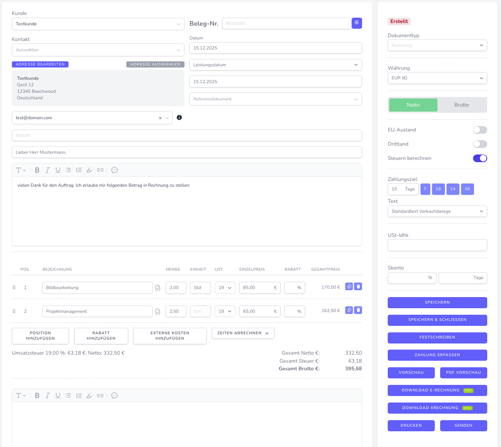The image size is (501, 447).
Task: Open the info icon next to the email field
Action: pyautogui.click(x=179, y=118)
